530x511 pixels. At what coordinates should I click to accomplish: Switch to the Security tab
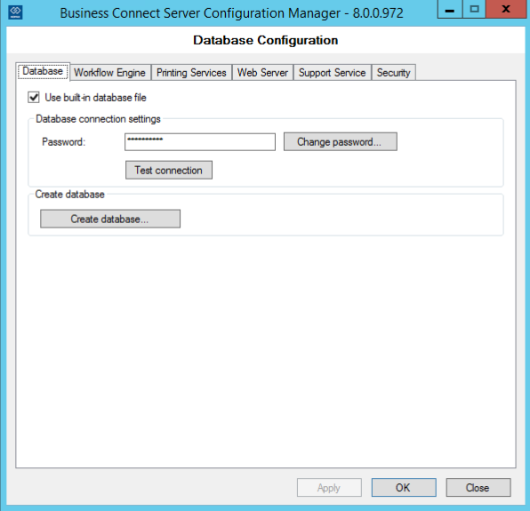pyautogui.click(x=393, y=73)
